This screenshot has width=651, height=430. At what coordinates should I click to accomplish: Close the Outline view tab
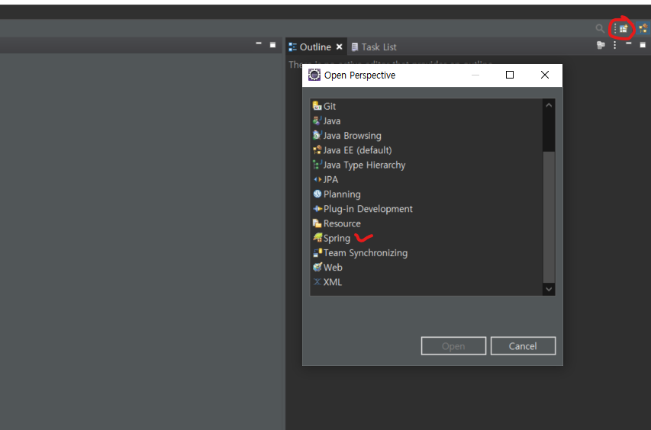coord(339,47)
